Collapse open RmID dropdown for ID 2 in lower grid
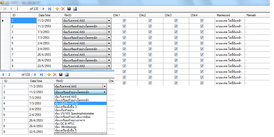This screenshot has width=274, height=137. pyautogui.click(x=105, y=92)
